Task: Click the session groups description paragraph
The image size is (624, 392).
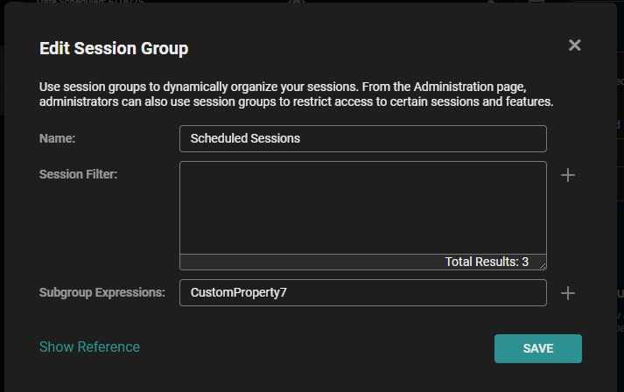Action: pos(298,94)
